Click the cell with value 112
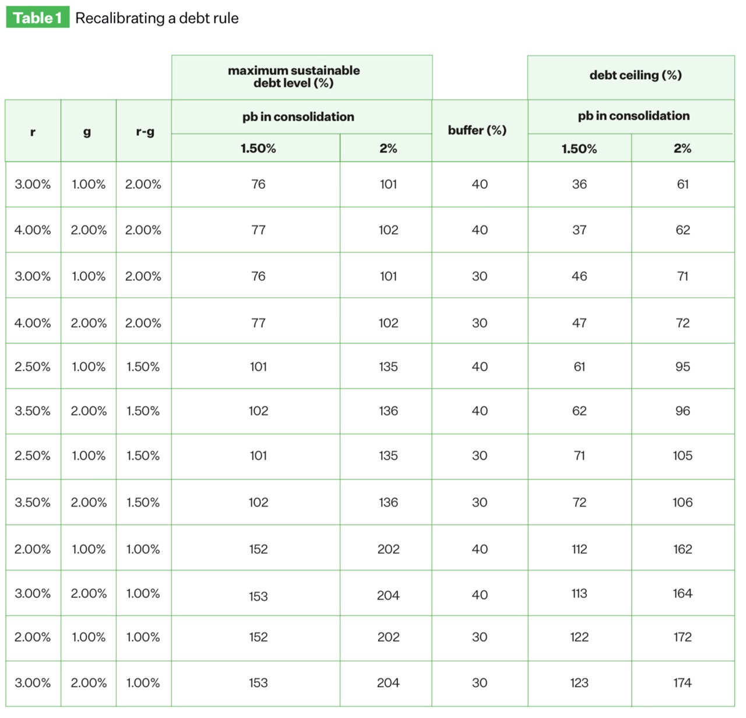The width and height of the screenshot is (746, 718). (x=579, y=548)
